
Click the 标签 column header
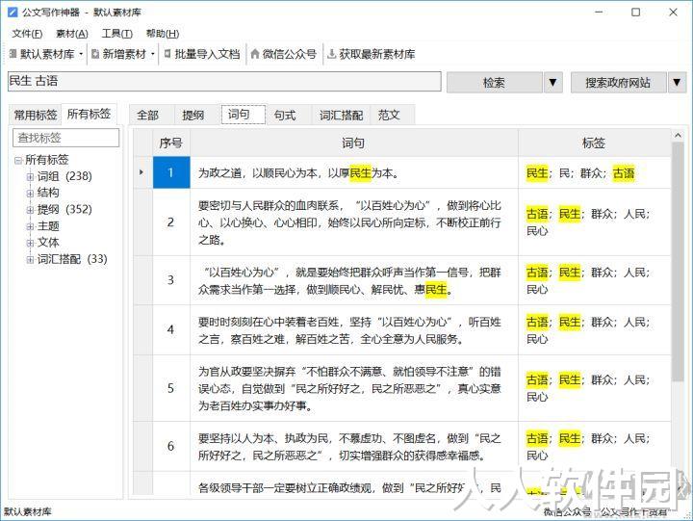[594, 143]
